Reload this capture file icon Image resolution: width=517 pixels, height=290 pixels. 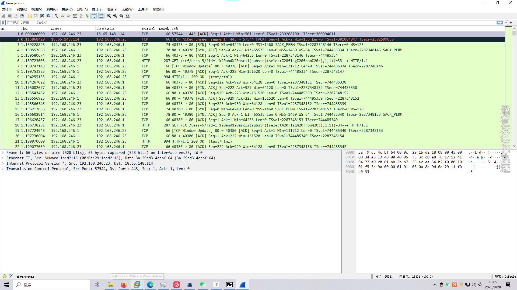click(48, 16)
